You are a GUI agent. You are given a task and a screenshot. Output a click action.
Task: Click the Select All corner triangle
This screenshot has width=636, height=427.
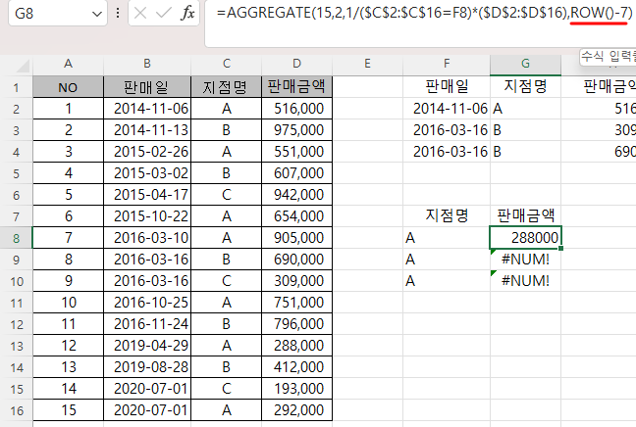pos(23,66)
